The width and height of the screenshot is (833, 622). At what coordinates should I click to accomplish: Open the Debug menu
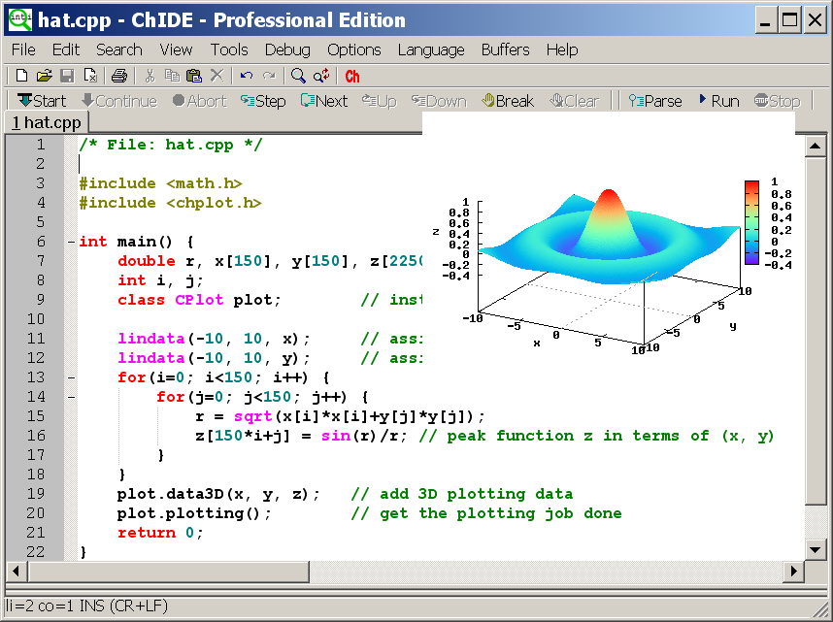tap(287, 49)
